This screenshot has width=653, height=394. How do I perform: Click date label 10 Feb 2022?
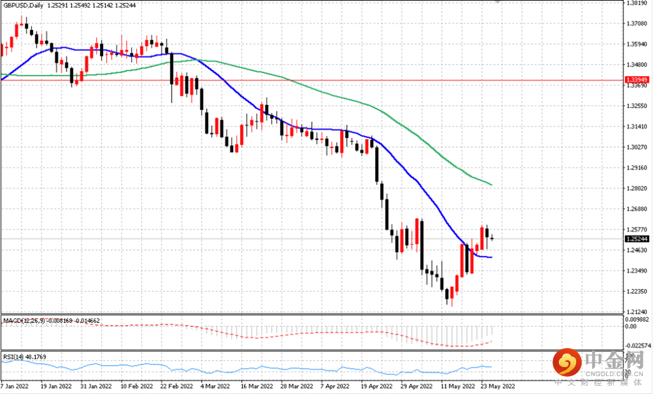[136, 386]
